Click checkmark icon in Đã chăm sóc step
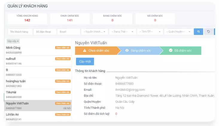219x126 pixels. click(171, 51)
